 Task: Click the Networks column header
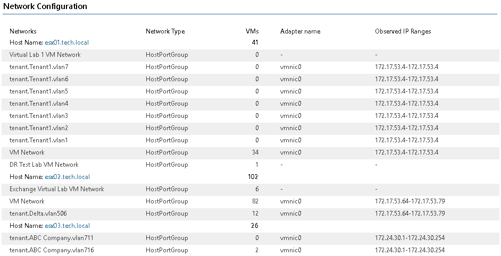click(23, 31)
